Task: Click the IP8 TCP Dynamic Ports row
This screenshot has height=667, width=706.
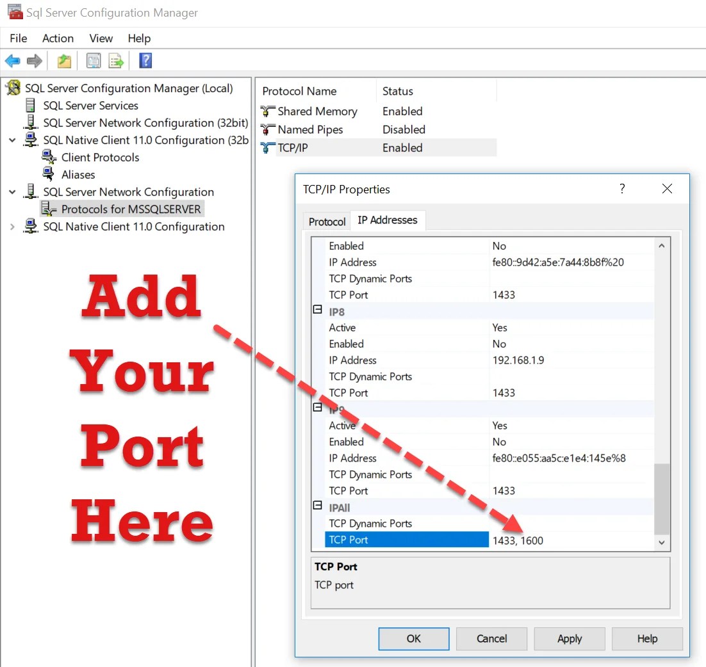Action: coord(489,376)
